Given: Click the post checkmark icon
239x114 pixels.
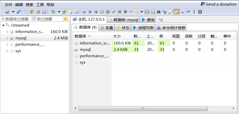Looking at the screenshot, I should click(114, 12).
